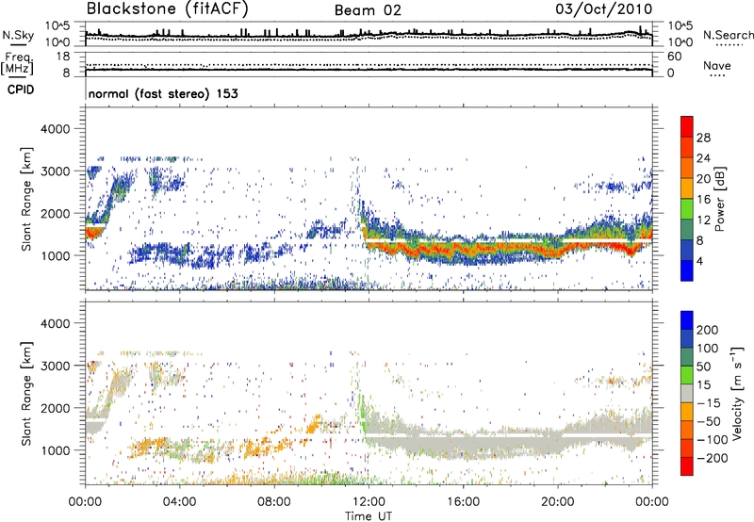Click the "12" power color bar value

(x=703, y=220)
